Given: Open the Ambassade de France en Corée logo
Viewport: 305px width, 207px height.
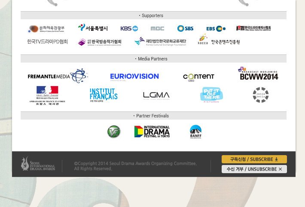Looking at the screenshot, I should point(47,96).
